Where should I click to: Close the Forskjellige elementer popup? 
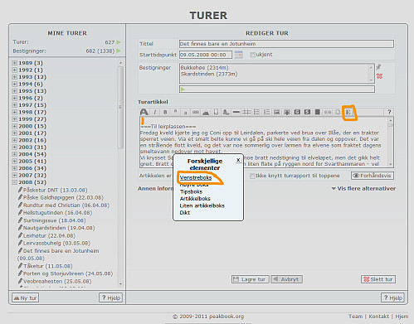238,160
